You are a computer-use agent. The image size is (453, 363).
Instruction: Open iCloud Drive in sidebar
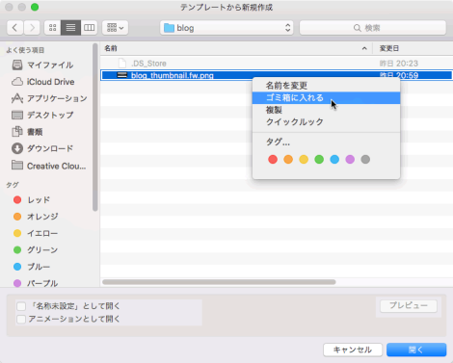(43, 82)
